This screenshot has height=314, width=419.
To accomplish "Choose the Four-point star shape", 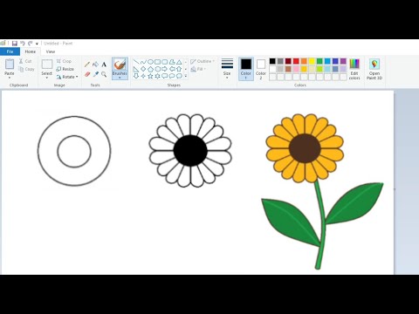I will 143,76.
